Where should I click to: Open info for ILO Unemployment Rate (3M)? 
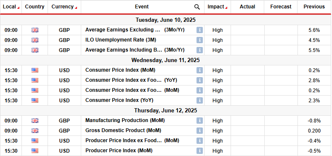pyautogui.click(x=199, y=40)
